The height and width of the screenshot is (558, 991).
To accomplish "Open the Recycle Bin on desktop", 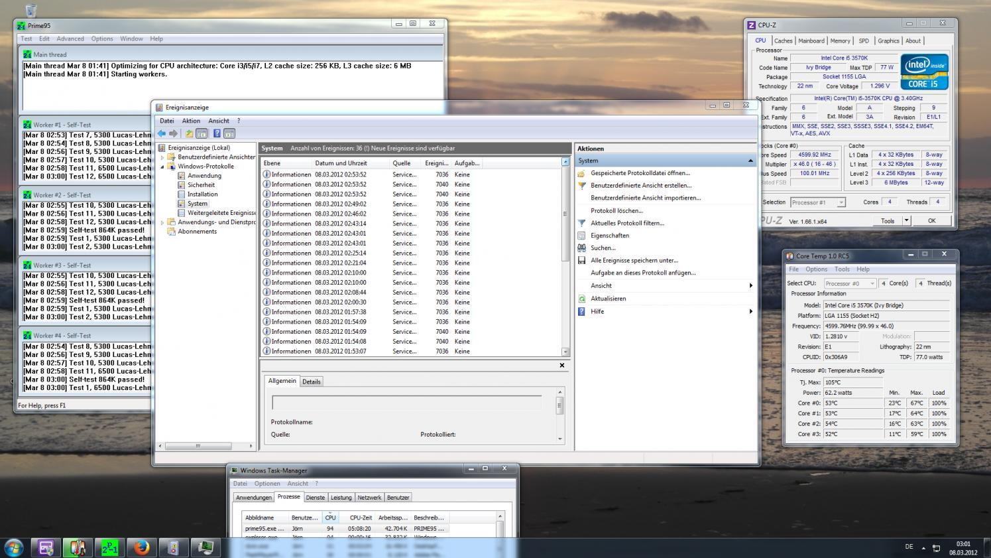I will click(x=30, y=9).
